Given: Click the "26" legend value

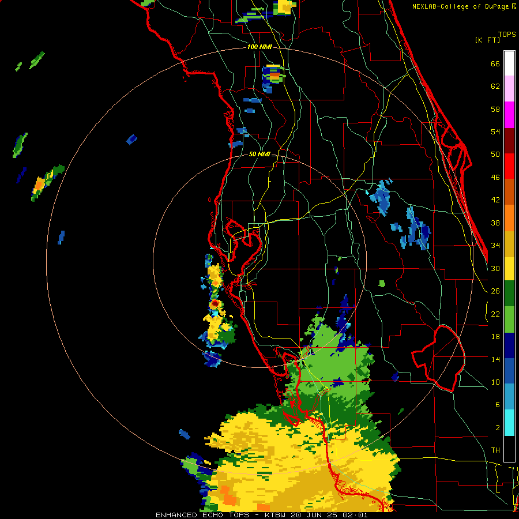Looking at the screenshot, I should point(495,291).
